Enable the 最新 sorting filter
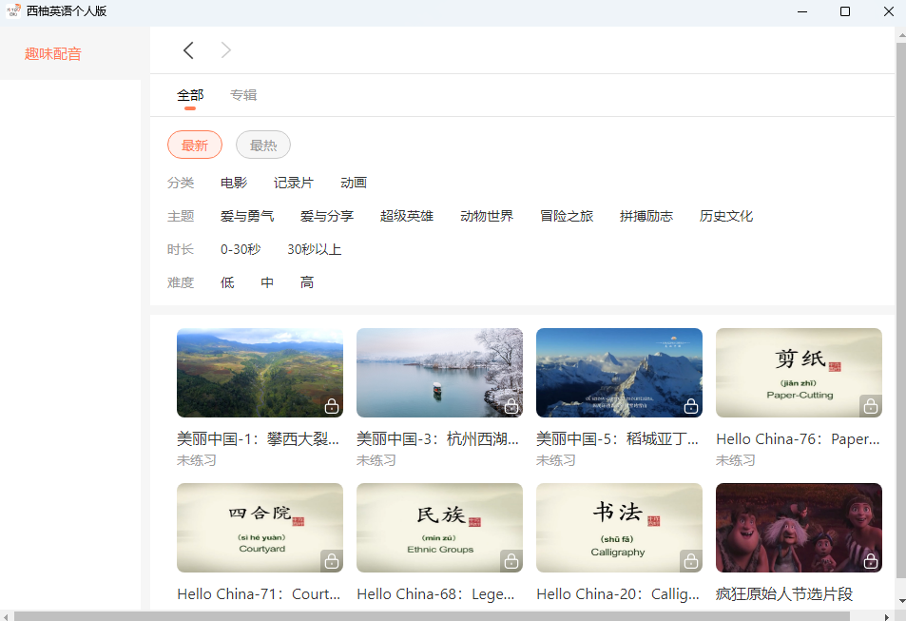 [x=194, y=145]
